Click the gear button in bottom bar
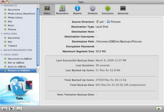 [4, 109]
